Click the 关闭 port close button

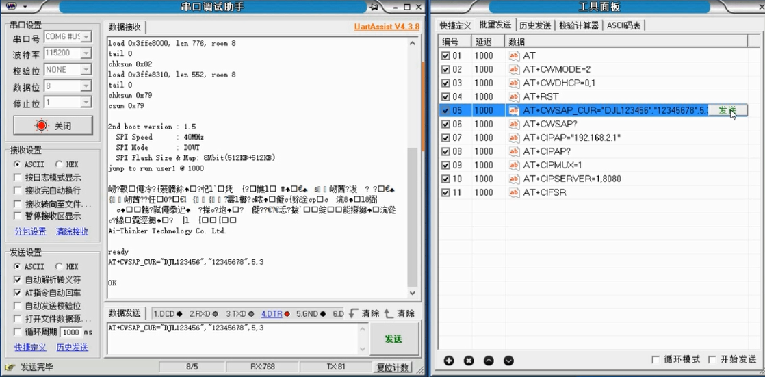[53, 125]
